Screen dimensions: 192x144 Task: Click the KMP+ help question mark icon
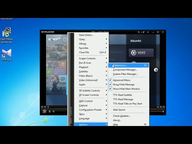[65, 39]
